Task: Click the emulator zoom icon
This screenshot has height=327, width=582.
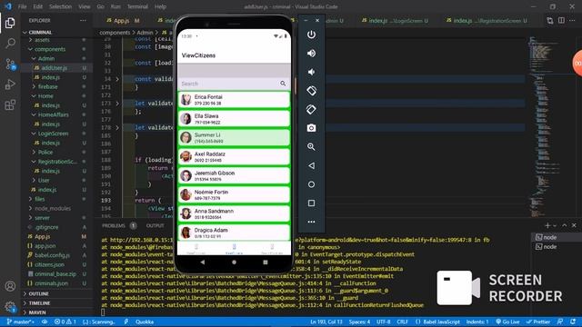Action: click(311, 147)
